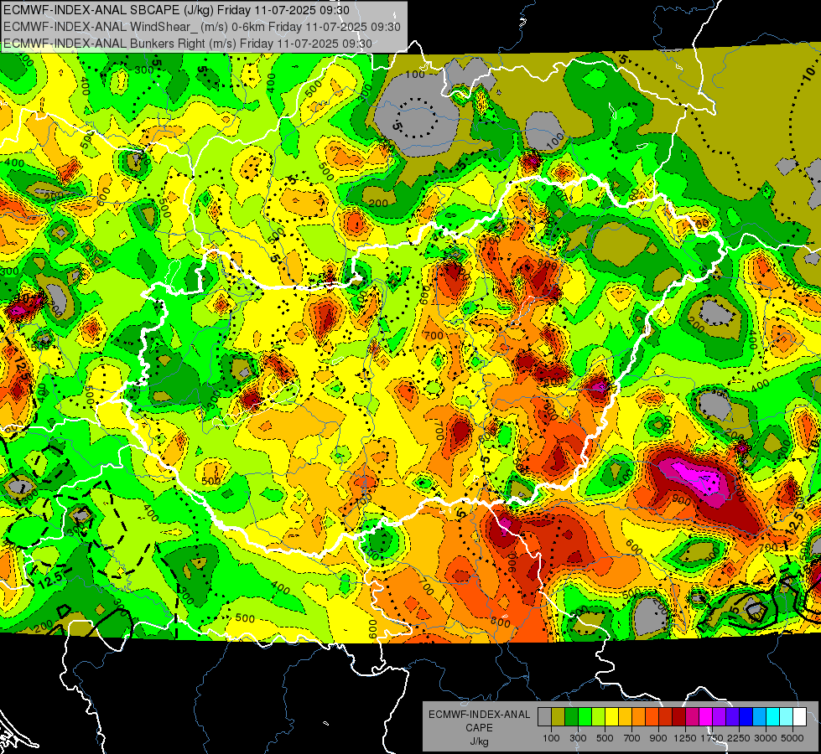
Task: Click the white legend swatch
Action: [799, 717]
